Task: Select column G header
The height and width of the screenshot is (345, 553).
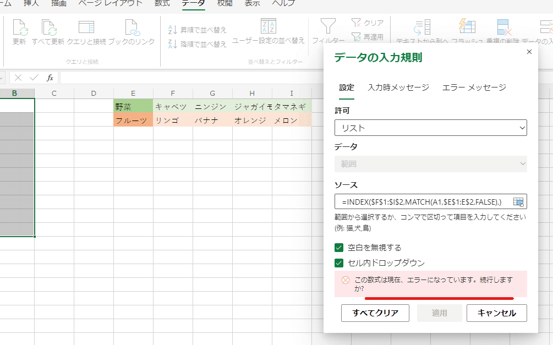Action: [212, 93]
